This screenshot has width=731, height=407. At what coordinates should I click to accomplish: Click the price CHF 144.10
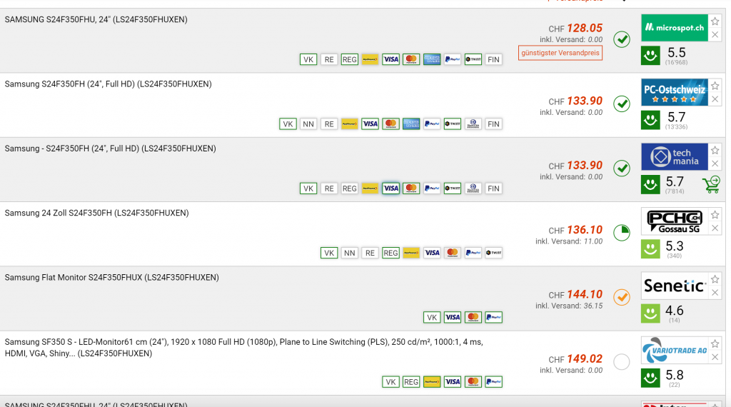coord(575,294)
